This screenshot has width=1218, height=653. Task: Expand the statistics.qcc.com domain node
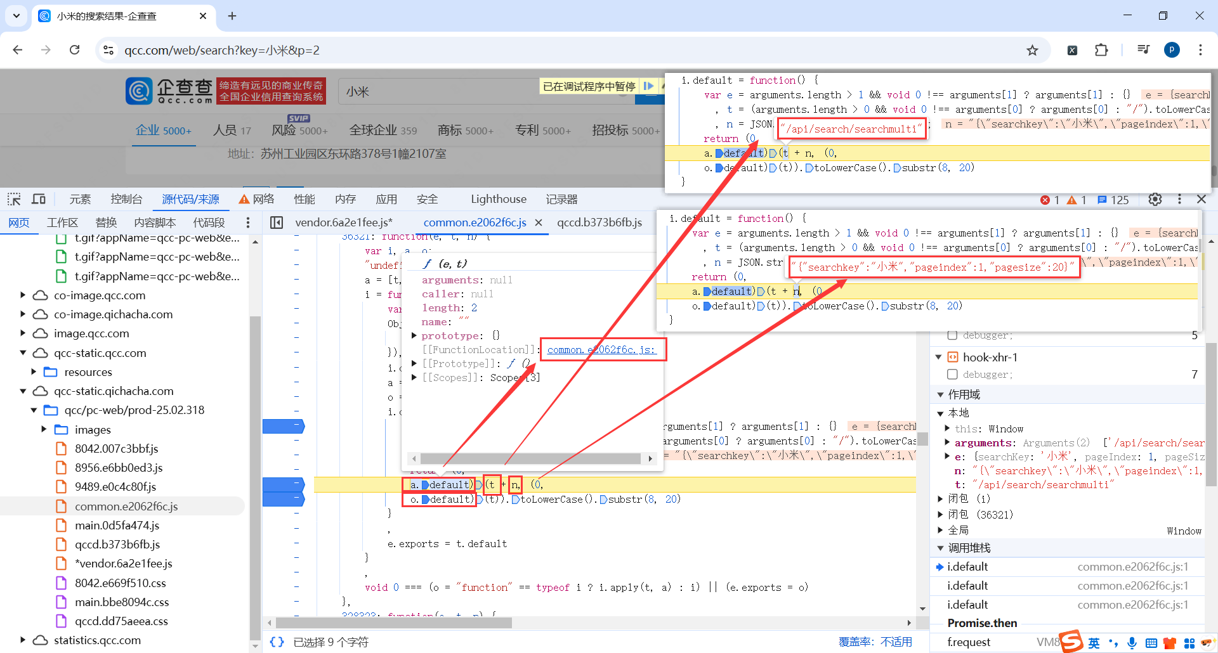tap(23, 640)
